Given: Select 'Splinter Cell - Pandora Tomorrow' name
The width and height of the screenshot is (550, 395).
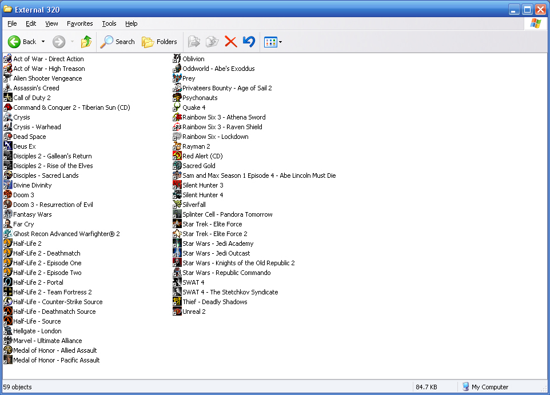Looking at the screenshot, I should [x=228, y=214].
